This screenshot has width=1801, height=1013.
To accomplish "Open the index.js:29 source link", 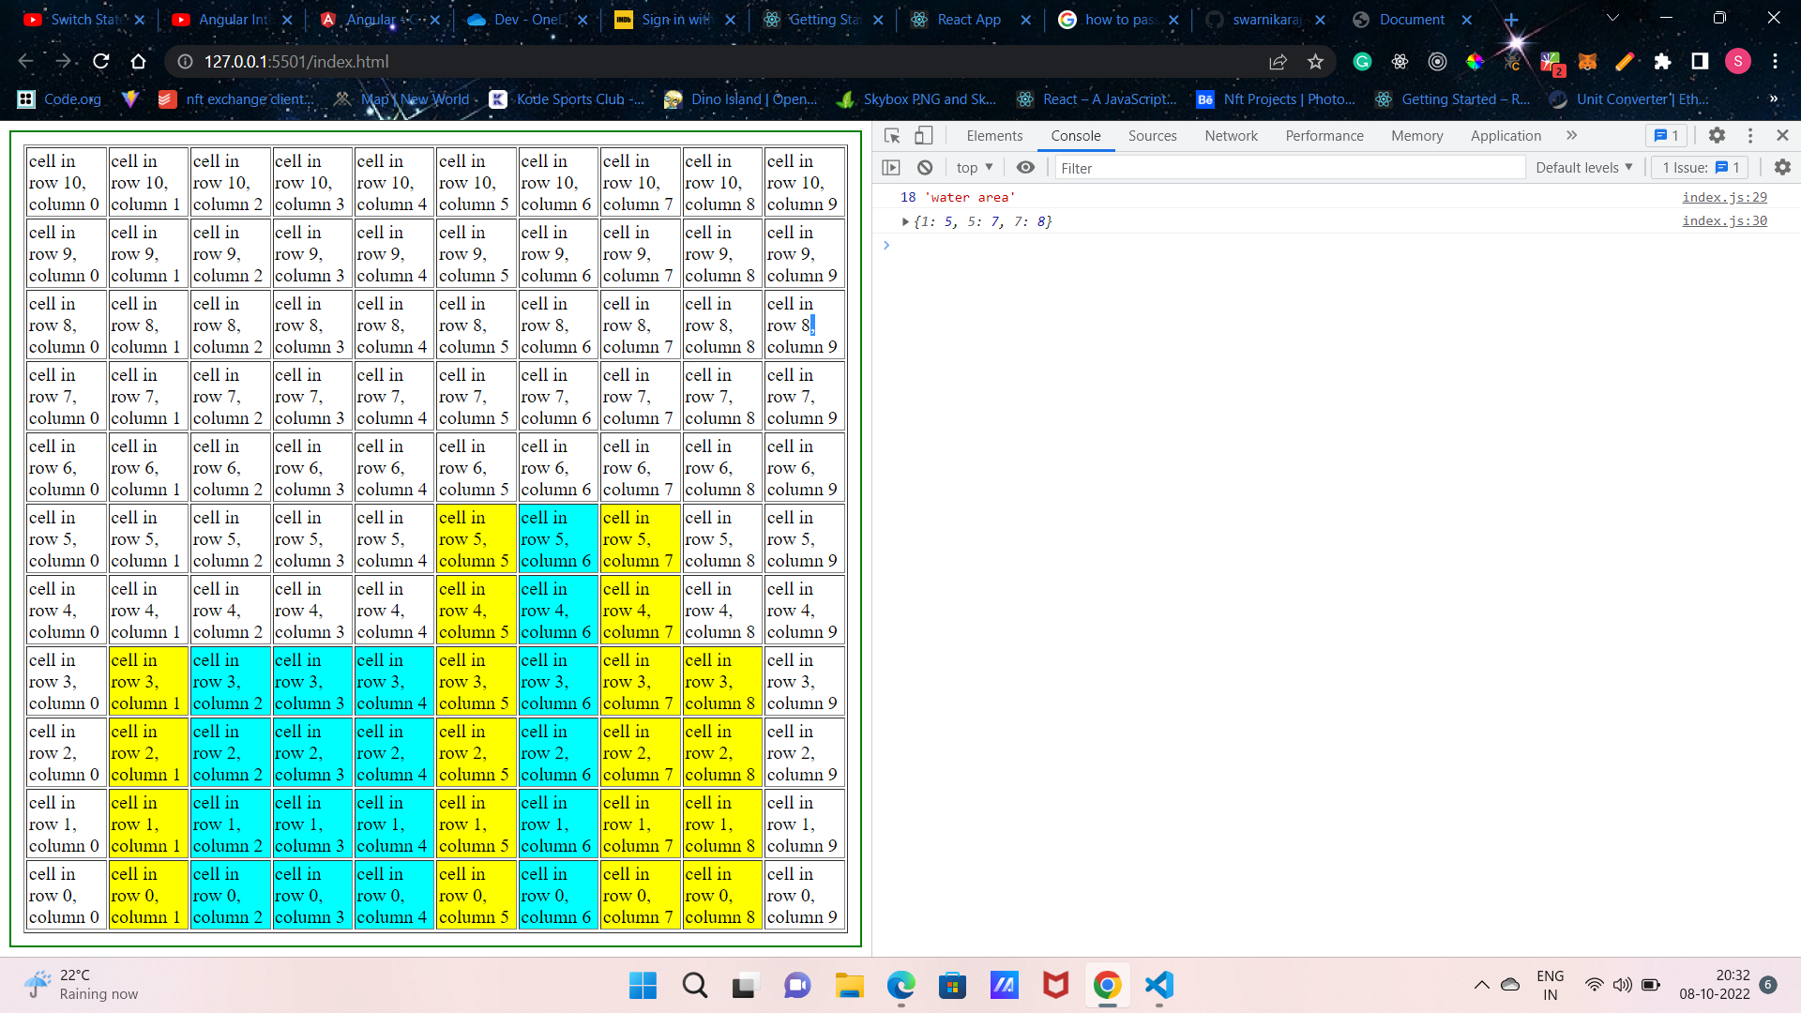I will [x=1724, y=198].
